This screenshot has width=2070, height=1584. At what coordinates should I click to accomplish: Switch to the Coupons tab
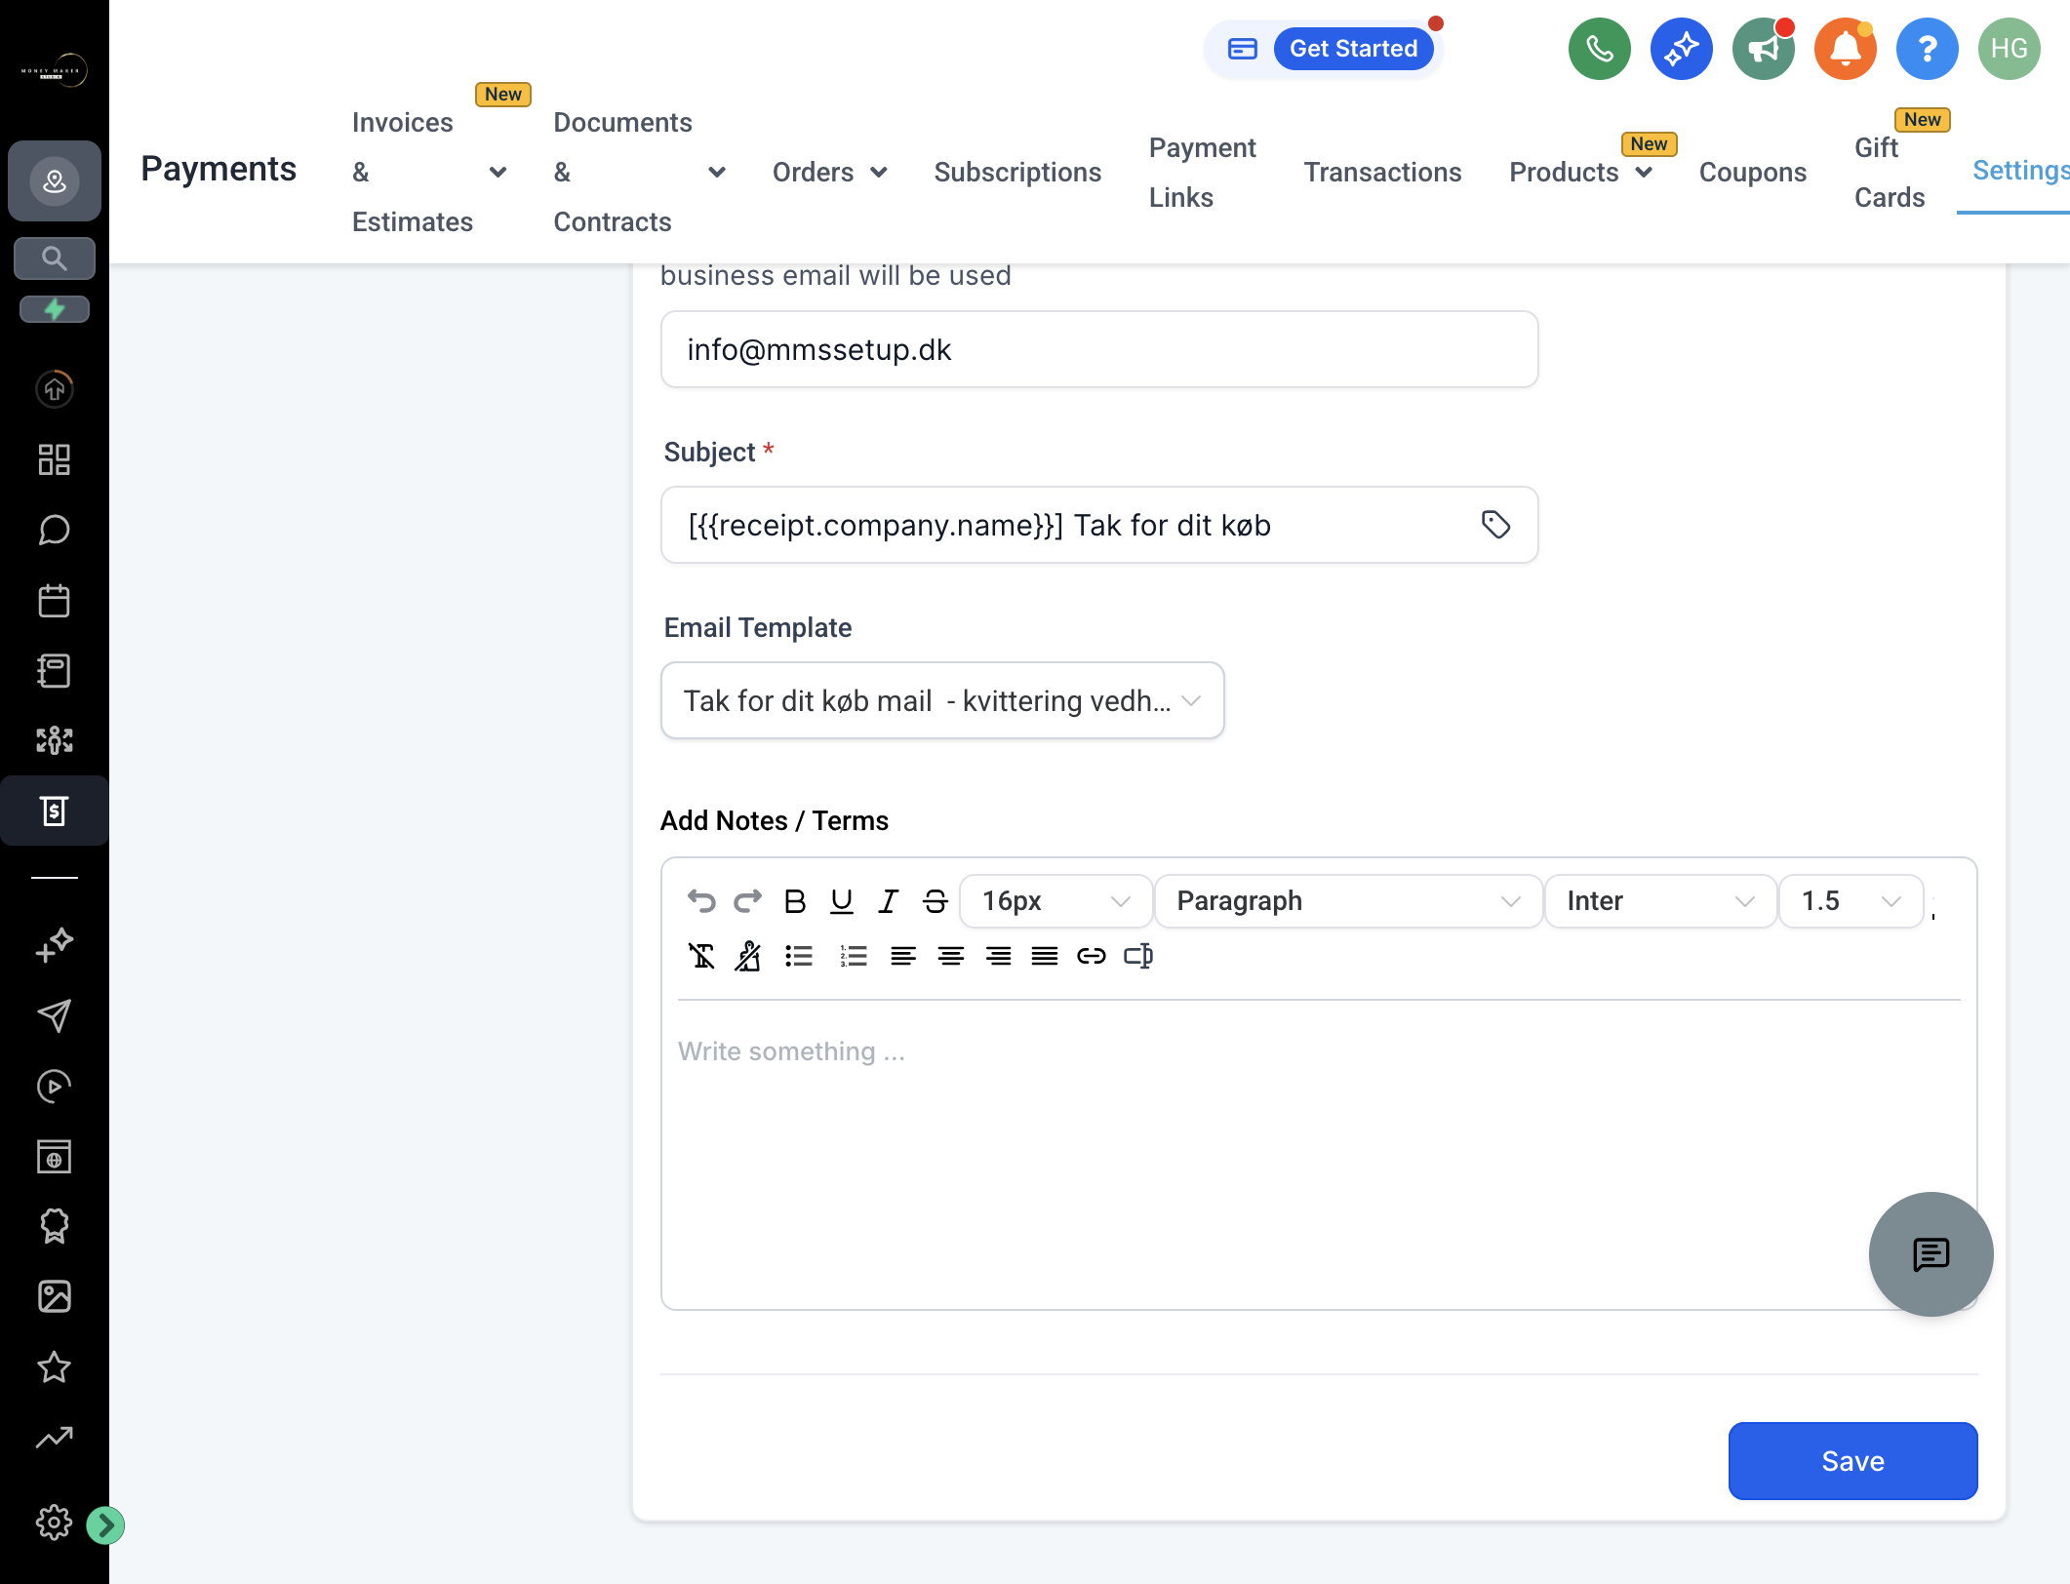(1753, 172)
